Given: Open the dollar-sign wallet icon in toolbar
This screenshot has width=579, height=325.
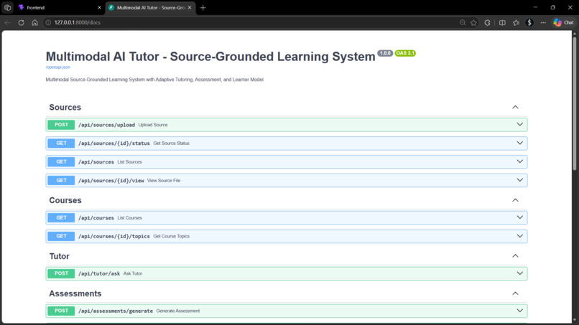Looking at the screenshot, I should click(529, 22).
